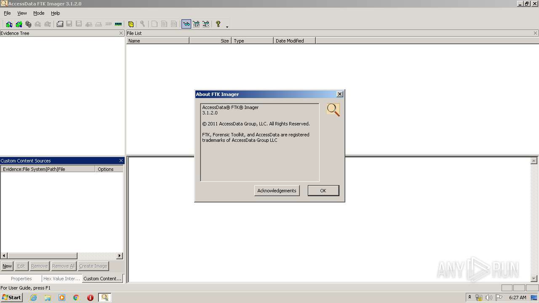Image resolution: width=539 pixels, height=303 pixels.
Task: Click the magnifying glass icon in About dialog
Action: pyautogui.click(x=333, y=110)
